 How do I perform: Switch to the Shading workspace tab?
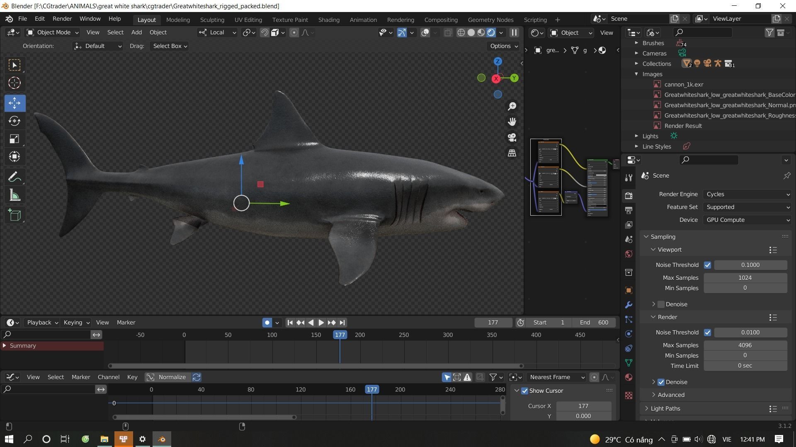point(329,20)
